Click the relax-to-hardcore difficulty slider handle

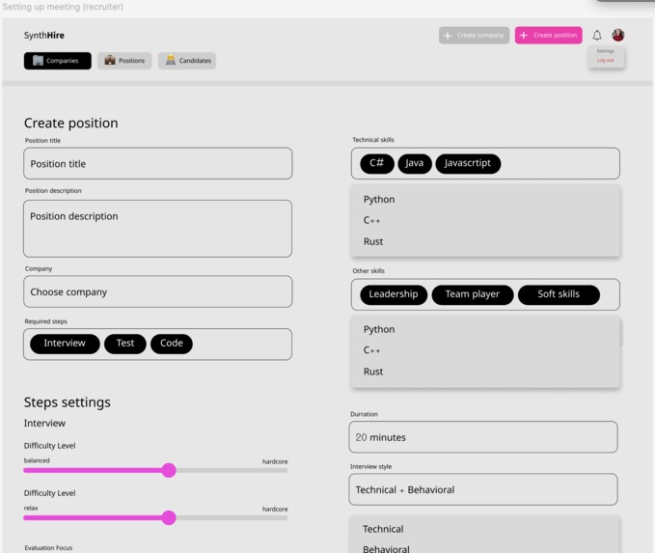[169, 518]
